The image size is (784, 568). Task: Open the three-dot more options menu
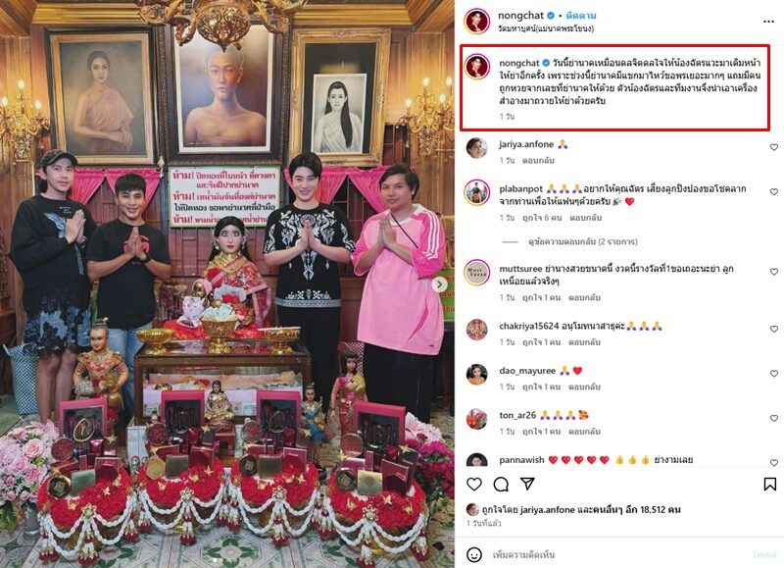click(x=768, y=22)
